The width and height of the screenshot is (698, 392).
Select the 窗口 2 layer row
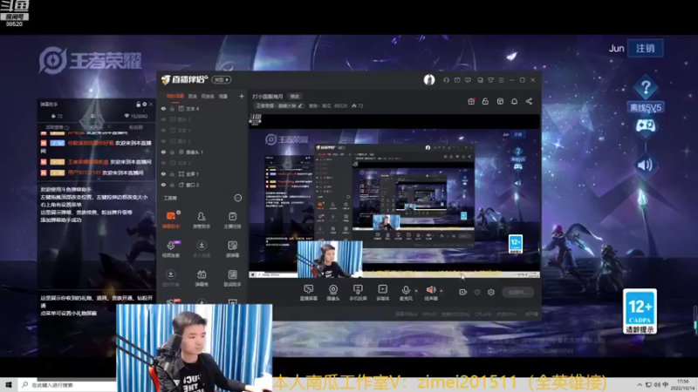coord(202,185)
